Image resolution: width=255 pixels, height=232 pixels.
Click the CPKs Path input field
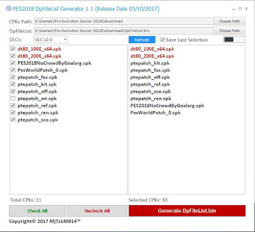pyautogui.click(x=124, y=21)
